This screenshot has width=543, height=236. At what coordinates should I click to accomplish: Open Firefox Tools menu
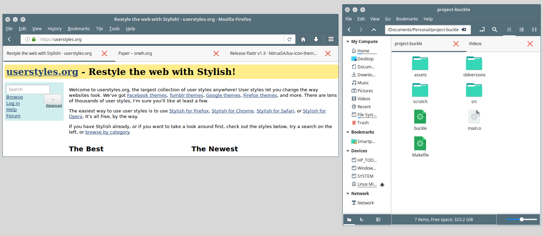114,29
